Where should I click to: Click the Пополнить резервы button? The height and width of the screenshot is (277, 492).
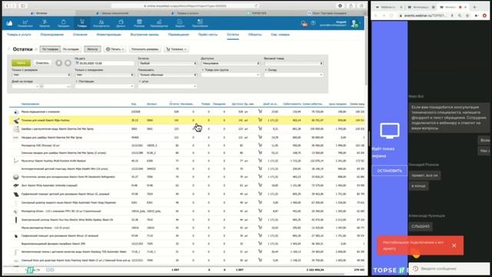tap(145, 49)
